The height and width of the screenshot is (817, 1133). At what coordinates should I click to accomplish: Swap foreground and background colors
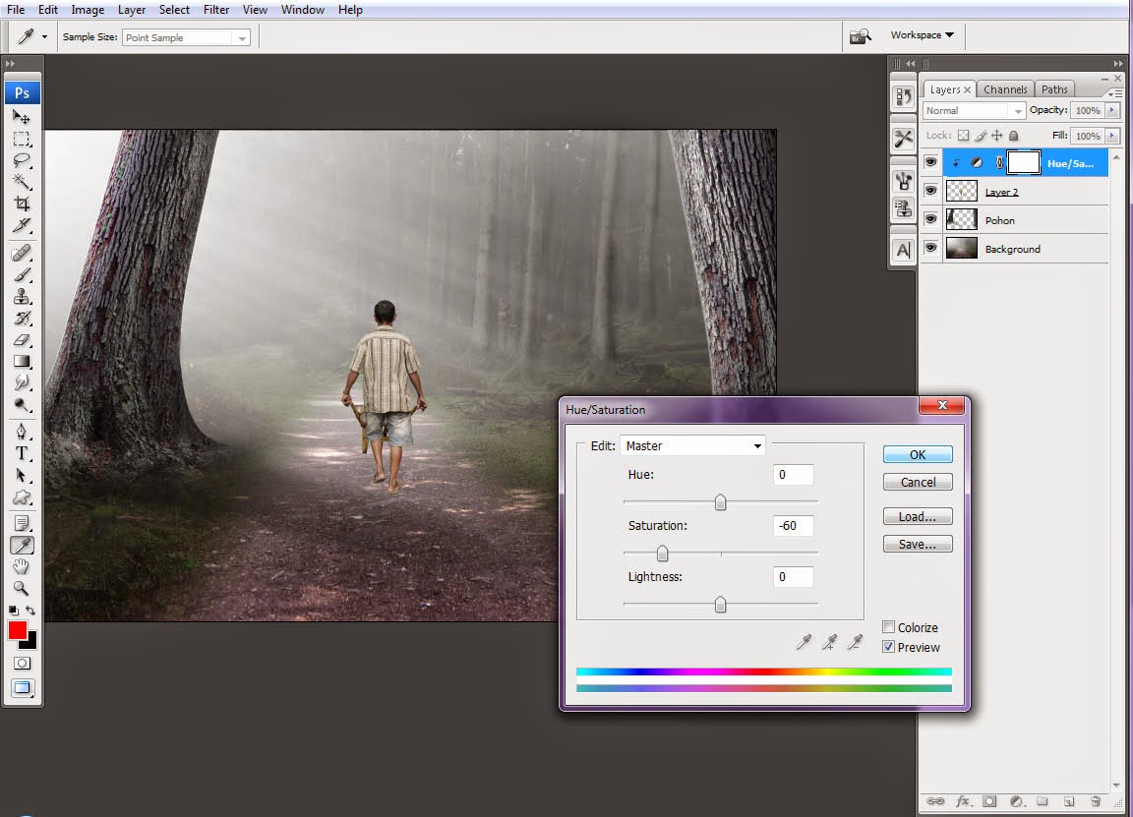pos(30,611)
